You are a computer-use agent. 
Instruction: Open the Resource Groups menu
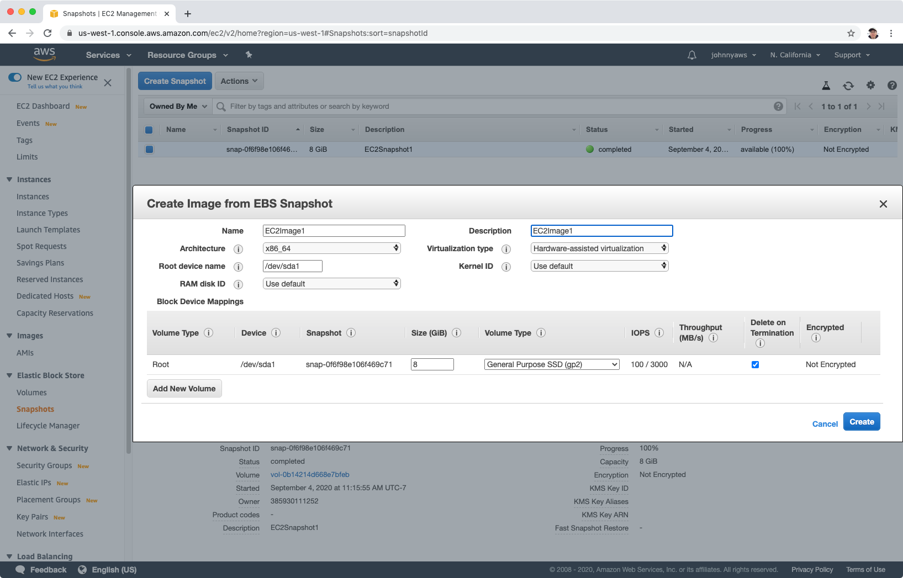click(x=188, y=55)
